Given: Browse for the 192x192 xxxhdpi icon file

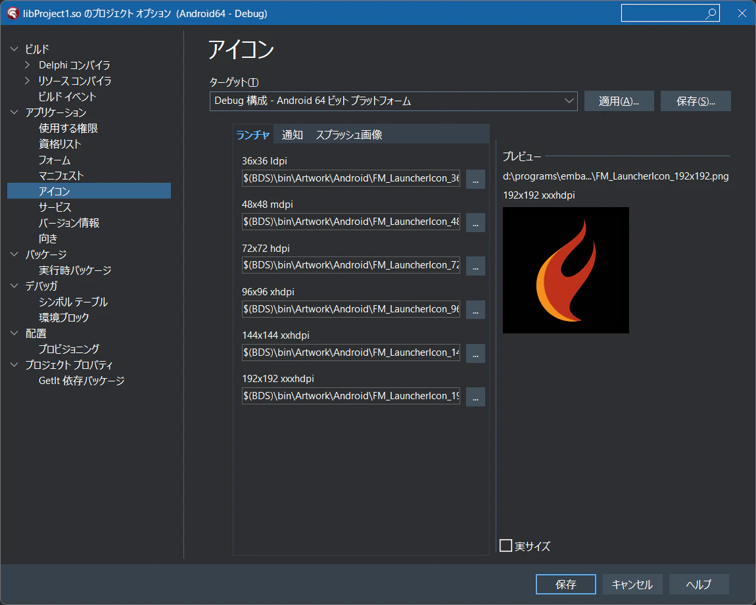Looking at the screenshot, I should tap(475, 396).
